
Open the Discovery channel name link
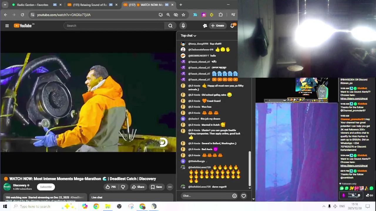tap(20, 185)
